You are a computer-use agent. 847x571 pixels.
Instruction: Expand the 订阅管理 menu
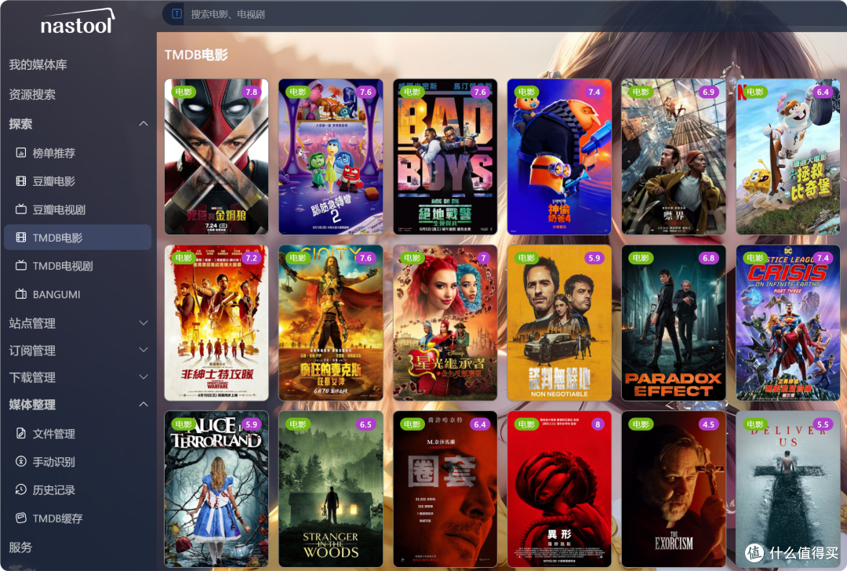point(143,351)
